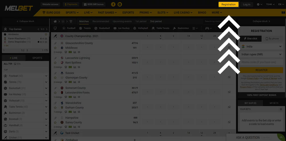This screenshot has width=286, height=141.
Task: Open the bet slip settings gear
Action: [281, 109]
